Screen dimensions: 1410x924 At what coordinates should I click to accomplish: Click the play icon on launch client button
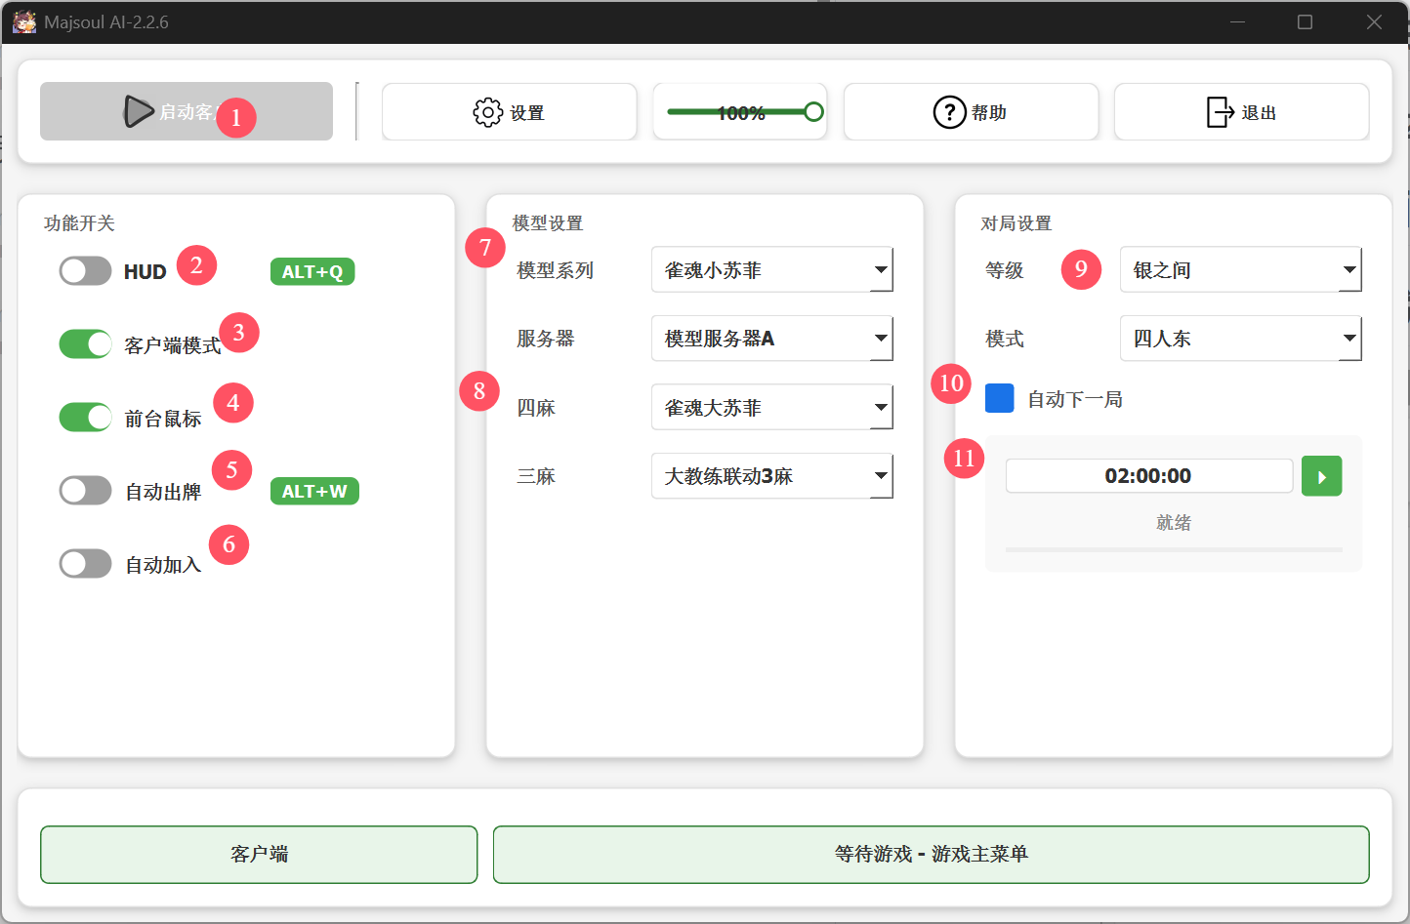click(x=138, y=111)
